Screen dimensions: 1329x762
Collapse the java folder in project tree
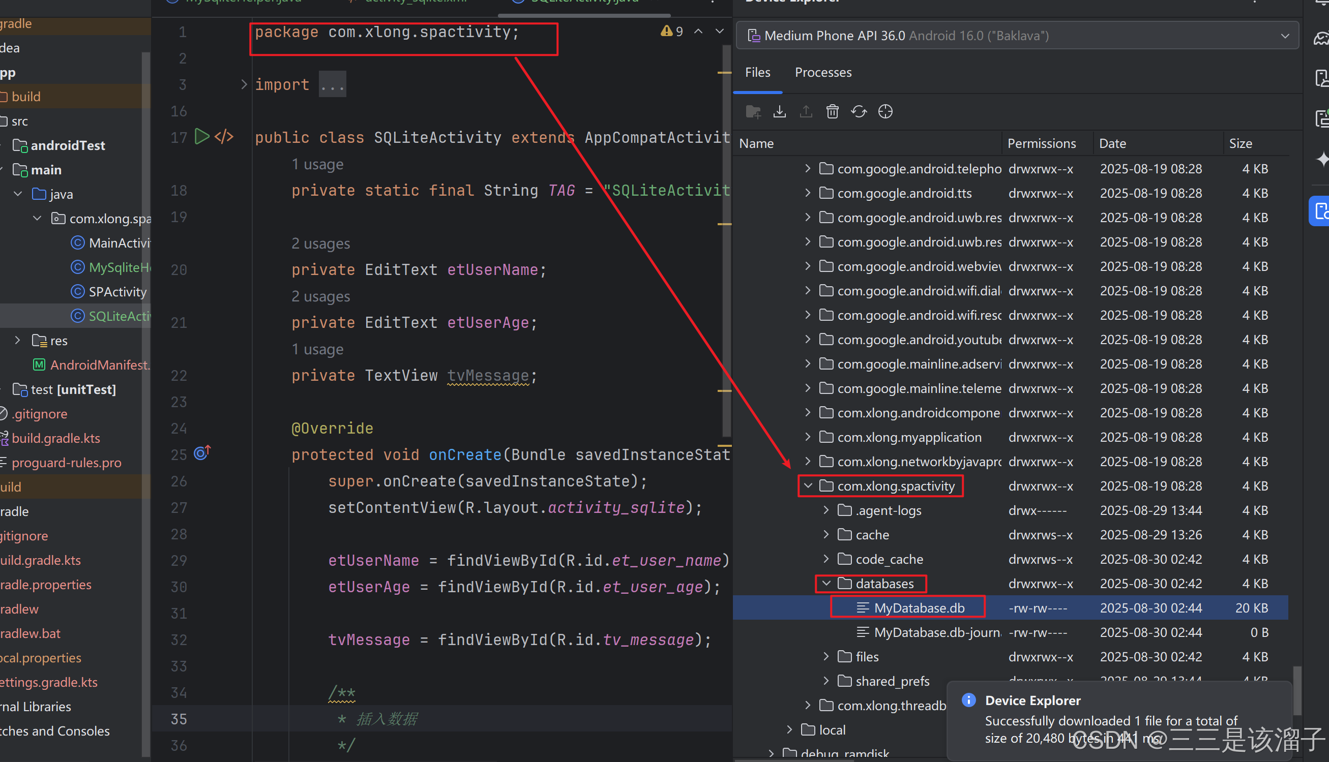[x=18, y=194]
